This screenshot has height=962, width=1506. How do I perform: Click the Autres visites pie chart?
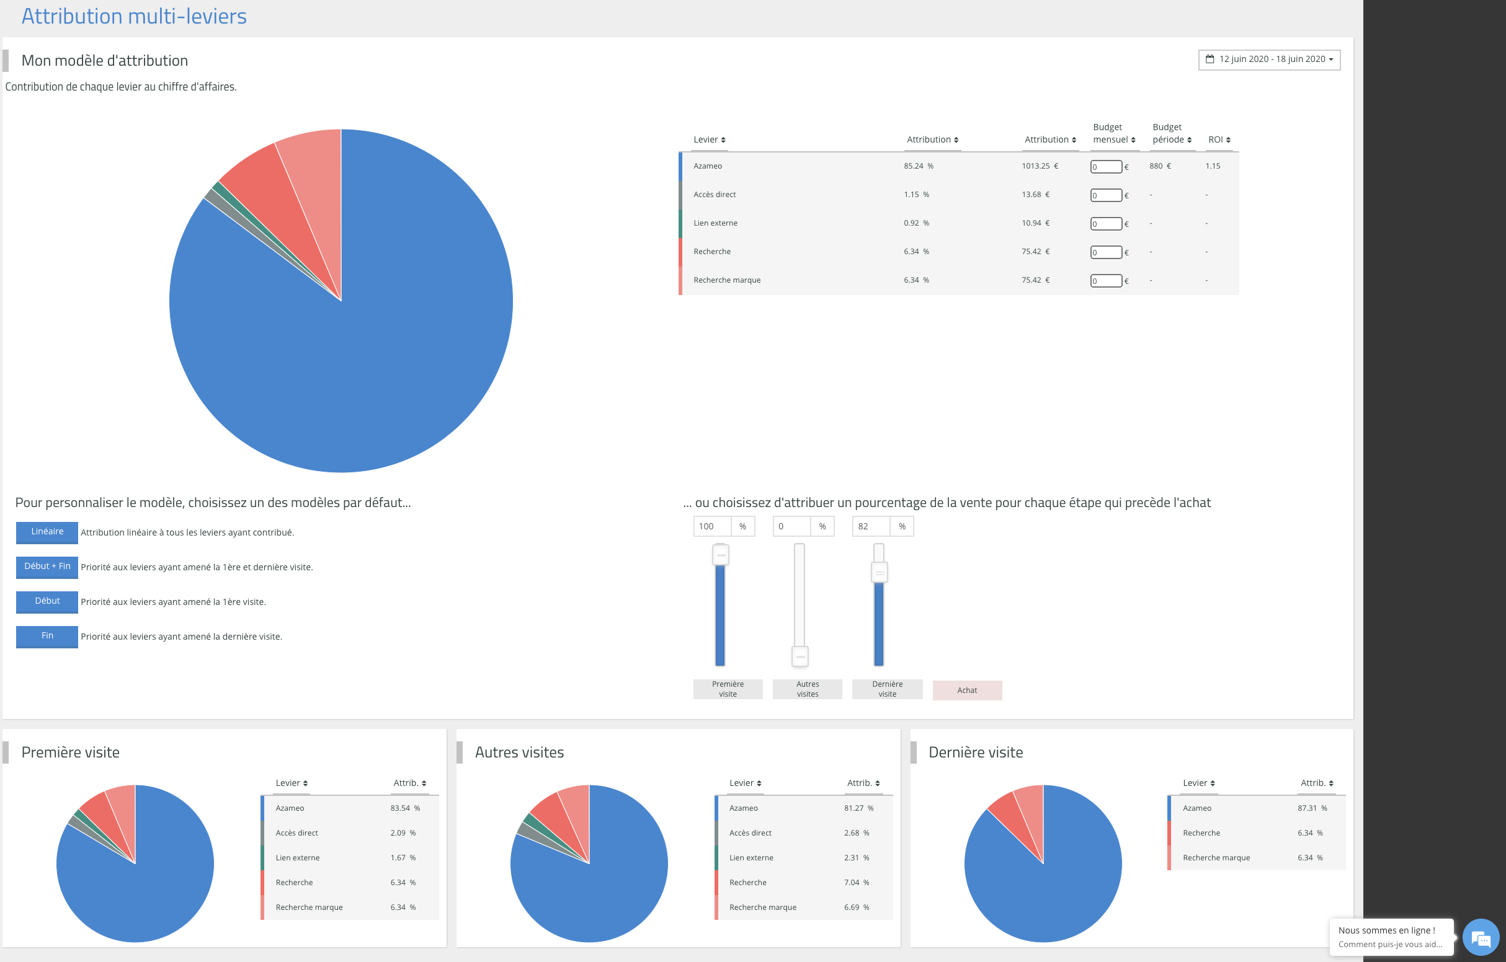[x=589, y=863]
